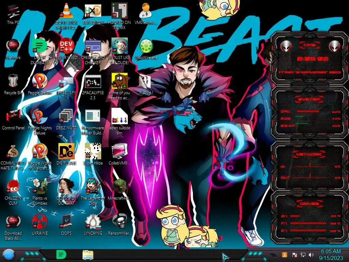Select the skull RansomWar... icon
Image resolution: width=349 pixels, height=262 pixels.
tap(119, 225)
